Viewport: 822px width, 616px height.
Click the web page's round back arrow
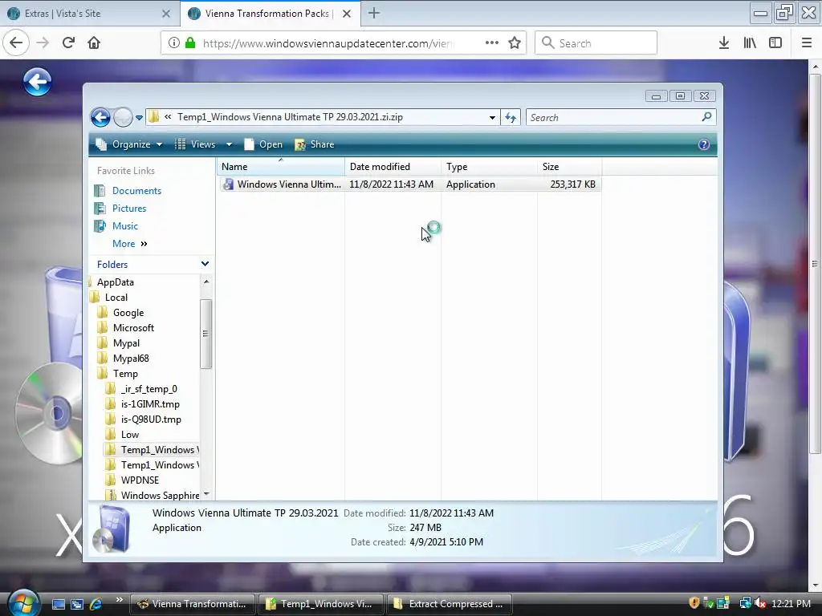(x=37, y=82)
